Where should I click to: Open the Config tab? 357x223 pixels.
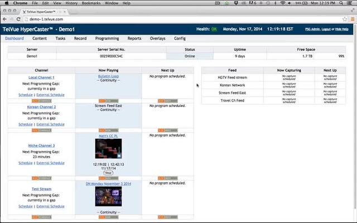click(180, 38)
